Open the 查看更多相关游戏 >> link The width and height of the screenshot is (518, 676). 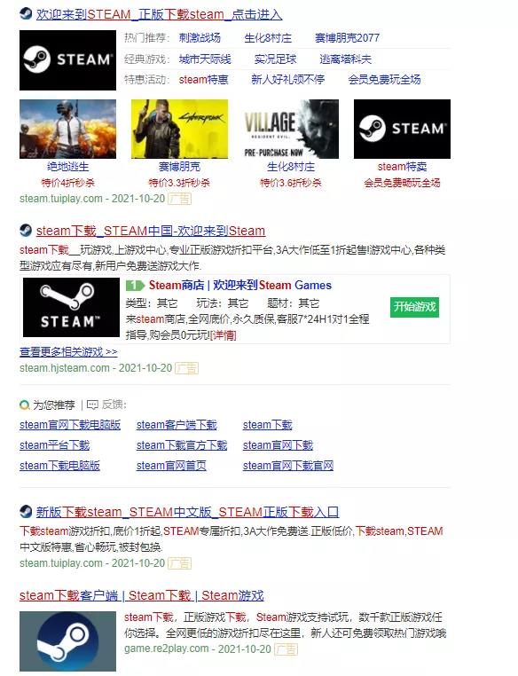(x=68, y=352)
